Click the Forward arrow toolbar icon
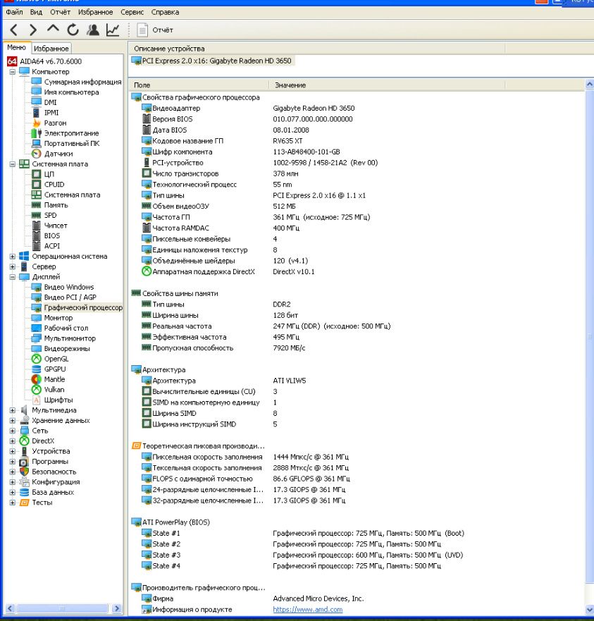The image size is (594, 621). pyautogui.click(x=33, y=30)
